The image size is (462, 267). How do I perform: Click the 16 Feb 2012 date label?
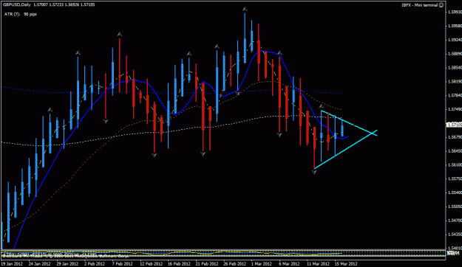pos(179,264)
